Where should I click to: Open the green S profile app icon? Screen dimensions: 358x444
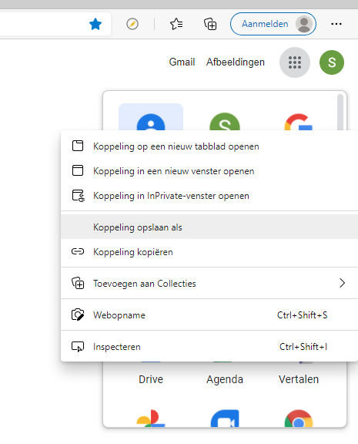coord(225,122)
